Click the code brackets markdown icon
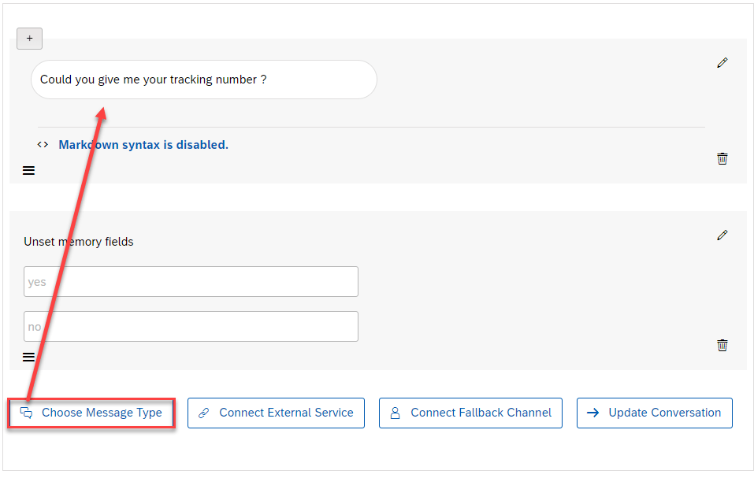This screenshot has height=478, width=754. tap(43, 145)
